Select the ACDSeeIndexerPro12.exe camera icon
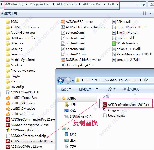Screen dimensions: 154x150 [x=8, y=125]
